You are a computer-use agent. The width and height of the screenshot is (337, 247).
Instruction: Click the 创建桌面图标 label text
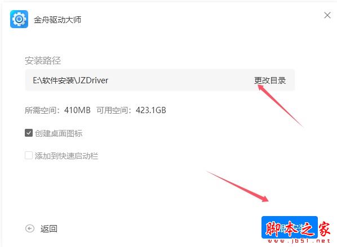59,133
